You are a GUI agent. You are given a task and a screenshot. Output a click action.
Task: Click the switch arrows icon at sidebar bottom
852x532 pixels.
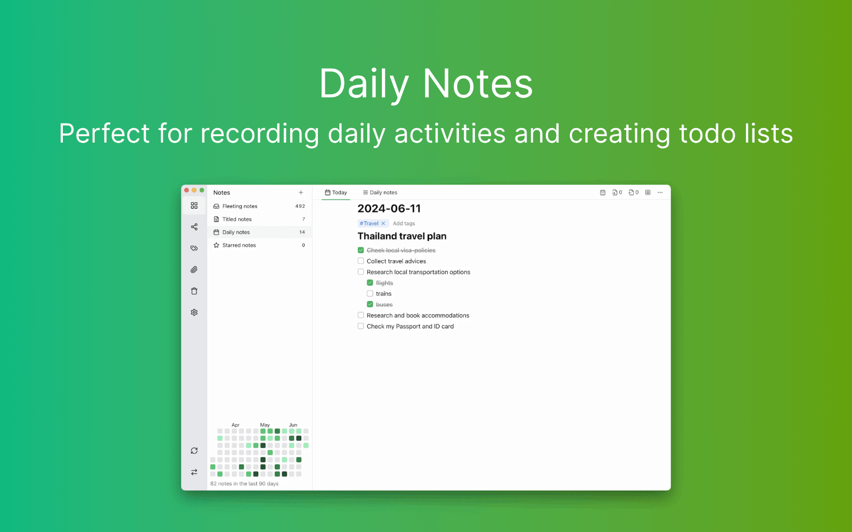[194, 472]
